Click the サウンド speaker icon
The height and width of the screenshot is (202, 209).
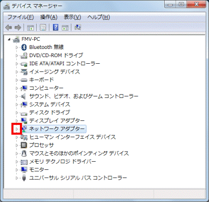[23, 96]
